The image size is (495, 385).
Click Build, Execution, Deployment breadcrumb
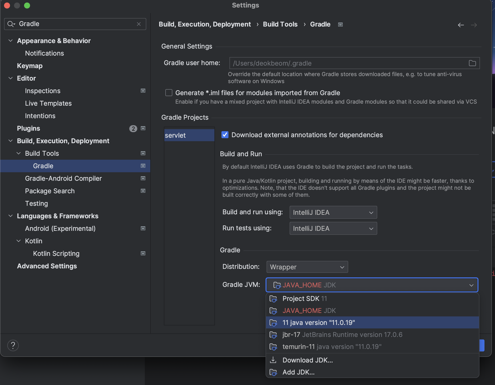coord(205,24)
